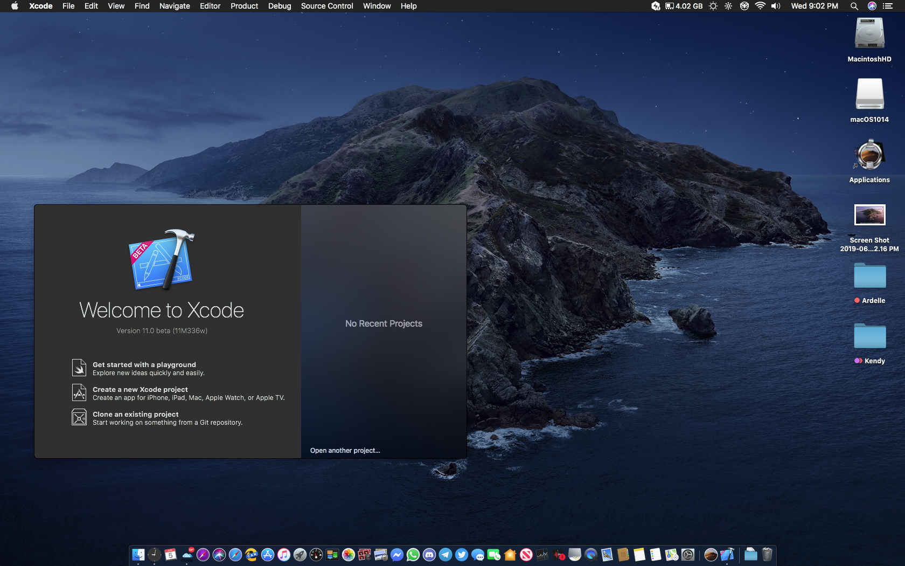
Task: Open Launchpad rocket icon in Dock
Action: (x=300, y=555)
